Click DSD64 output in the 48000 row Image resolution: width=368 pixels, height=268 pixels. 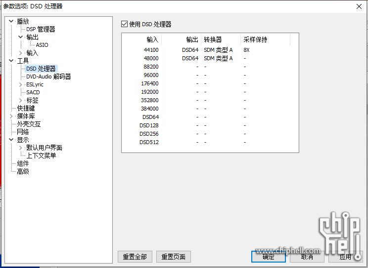coord(190,58)
